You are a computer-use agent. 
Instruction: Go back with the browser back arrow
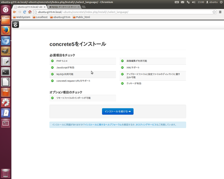[x=14, y=12]
